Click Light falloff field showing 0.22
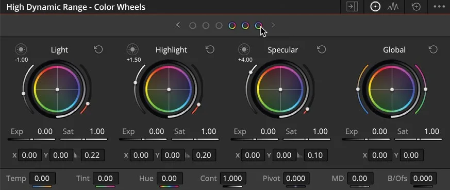Viewport: 450px width, 190px height. point(92,156)
